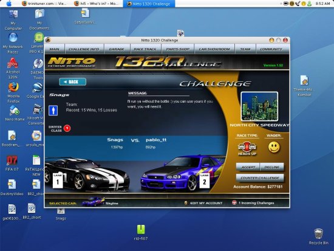Switch to the CHALLENGE INFO tab
The height and width of the screenshot is (251, 334).
pyautogui.click(x=84, y=49)
